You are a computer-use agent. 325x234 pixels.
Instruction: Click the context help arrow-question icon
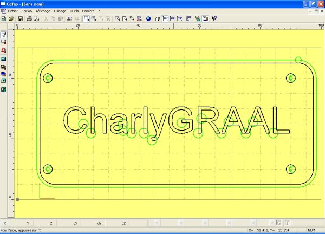pos(214,18)
